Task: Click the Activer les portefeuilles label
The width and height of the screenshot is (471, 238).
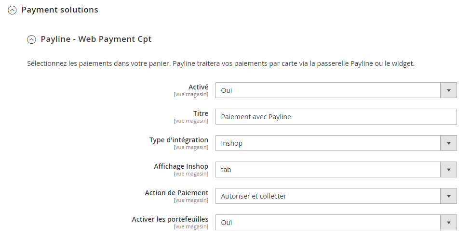Action: [170, 219]
